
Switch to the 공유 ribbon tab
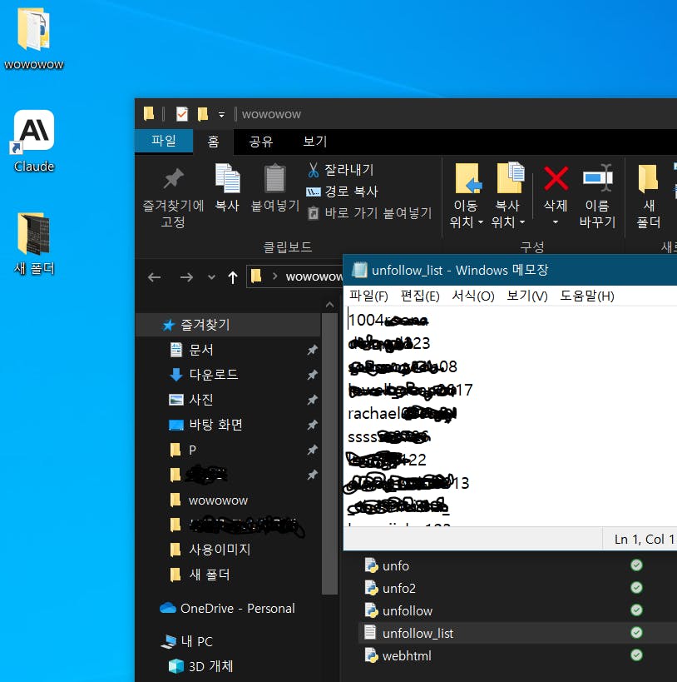pyautogui.click(x=261, y=142)
